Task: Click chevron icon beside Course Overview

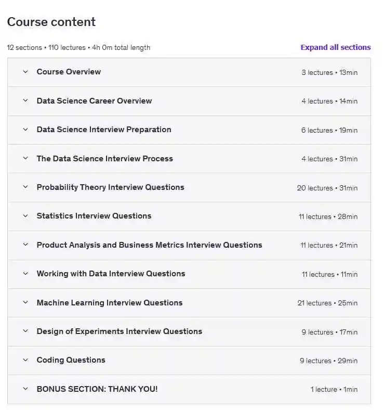Action: click(x=25, y=72)
